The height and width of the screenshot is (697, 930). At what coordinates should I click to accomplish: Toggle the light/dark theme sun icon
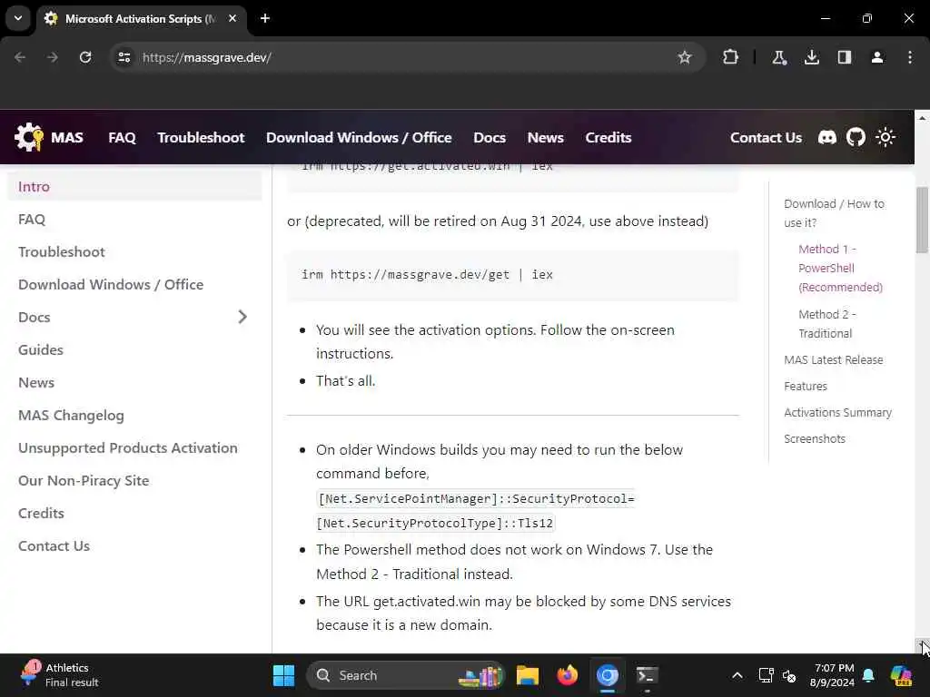(x=885, y=138)
